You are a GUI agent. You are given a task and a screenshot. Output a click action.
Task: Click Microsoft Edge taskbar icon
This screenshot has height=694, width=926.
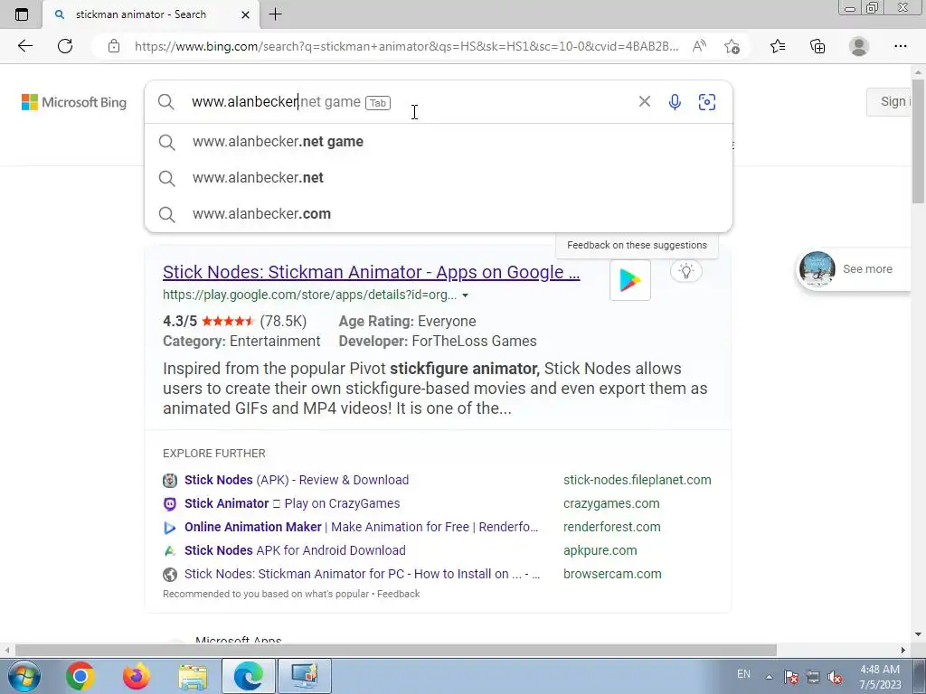(248, 676)
